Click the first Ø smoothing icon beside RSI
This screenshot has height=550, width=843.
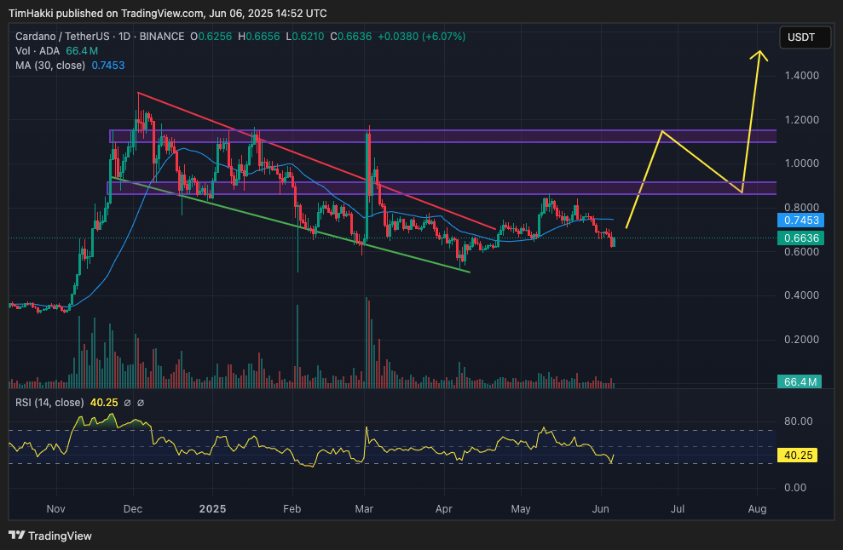pyautogui.click(x=128, y=402)
